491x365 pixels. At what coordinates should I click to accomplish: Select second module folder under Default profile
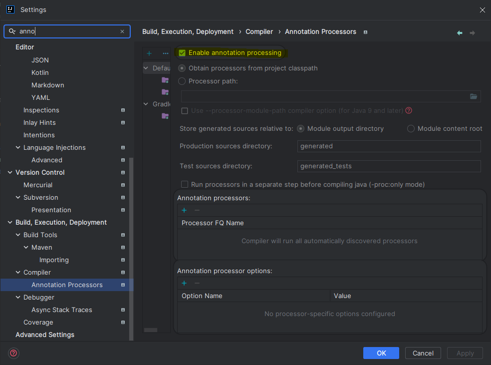pyautogui.click(x=165, y=92)
